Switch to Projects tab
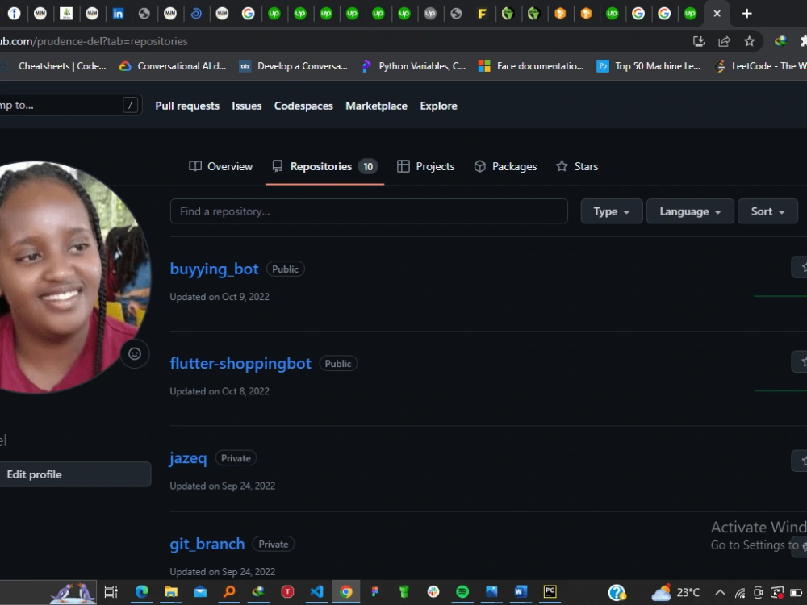Screen dimensions: 807x605 tap(425, 166)
